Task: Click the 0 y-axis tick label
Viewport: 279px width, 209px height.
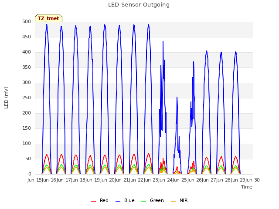Action: [30, 174]
